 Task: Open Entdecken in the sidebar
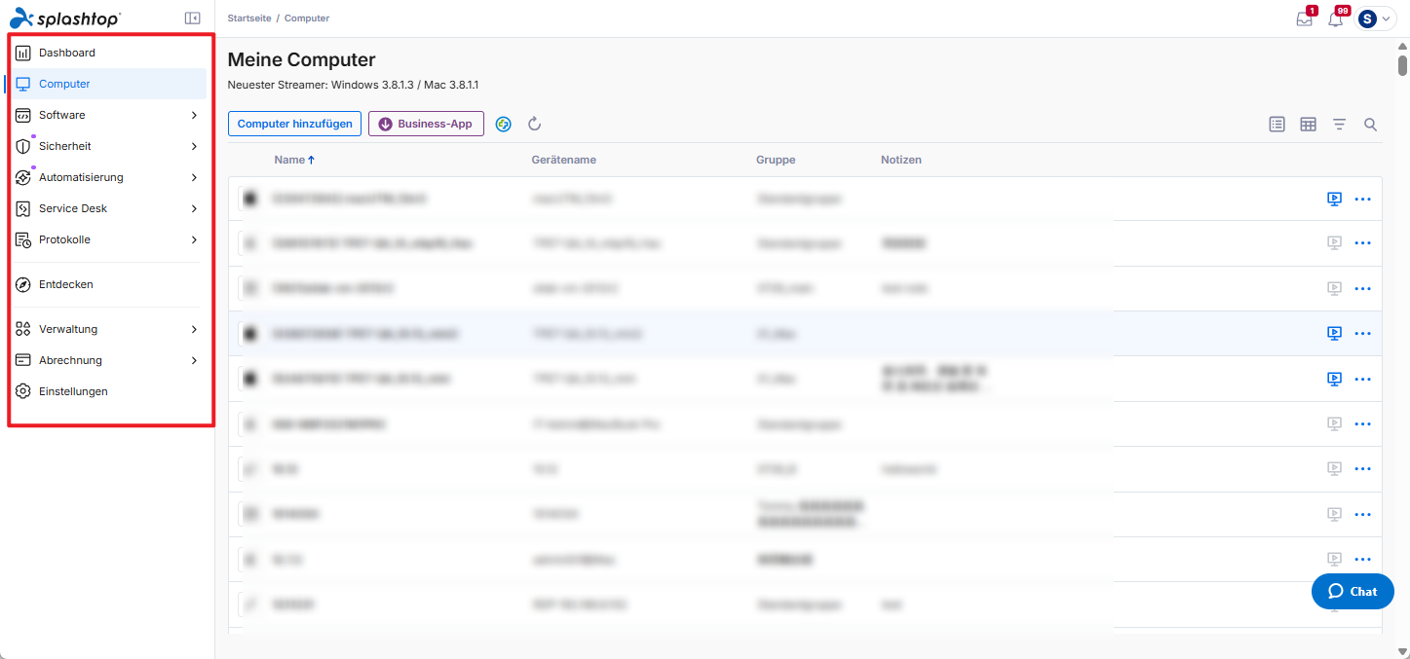pyautogui.click(x=107, y=284)
